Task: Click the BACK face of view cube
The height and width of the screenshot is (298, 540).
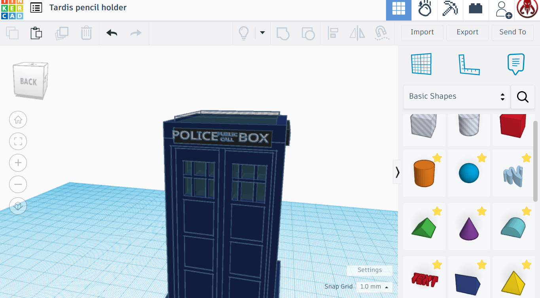Action: tap(29, 81)
